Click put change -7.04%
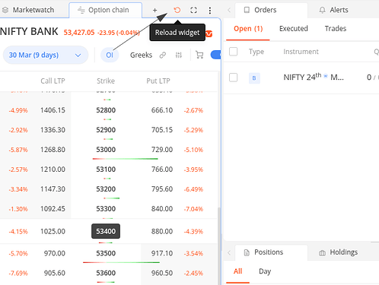379x285 pixels. pos(193,209)
